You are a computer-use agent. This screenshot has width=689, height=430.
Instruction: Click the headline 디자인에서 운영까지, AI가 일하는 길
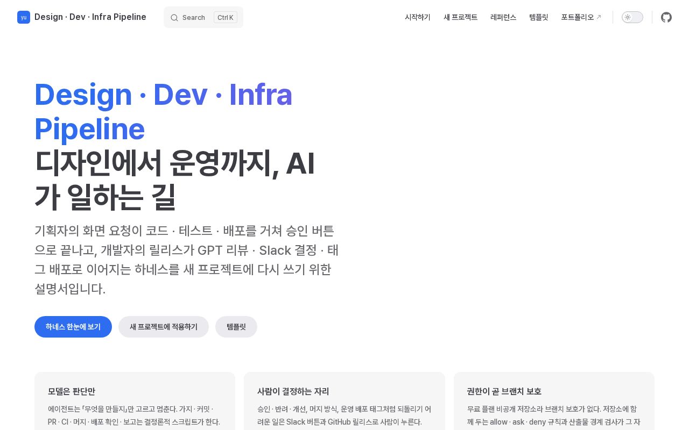[x=175, y=180]
